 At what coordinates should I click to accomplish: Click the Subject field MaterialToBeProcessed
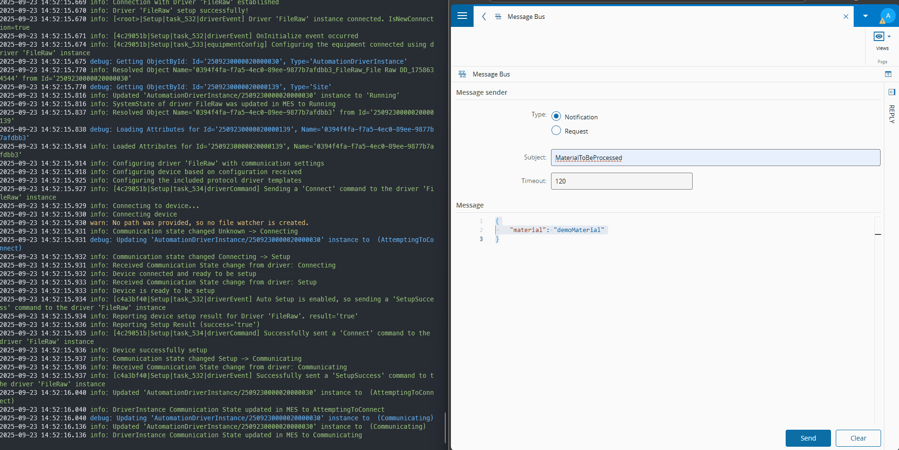pos(715,158)
